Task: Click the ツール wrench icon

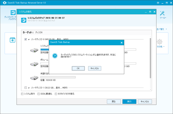Action: (162, 13)
